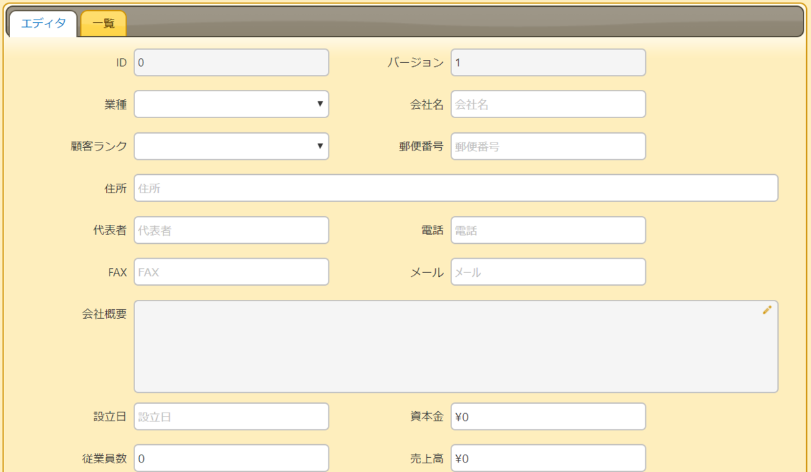
Task: Click the バージョン label text
Action: point(416,63)
